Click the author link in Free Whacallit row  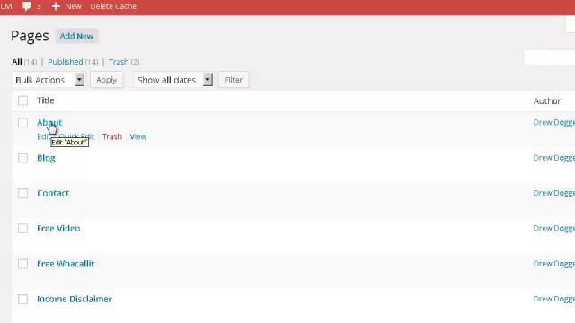554,263
